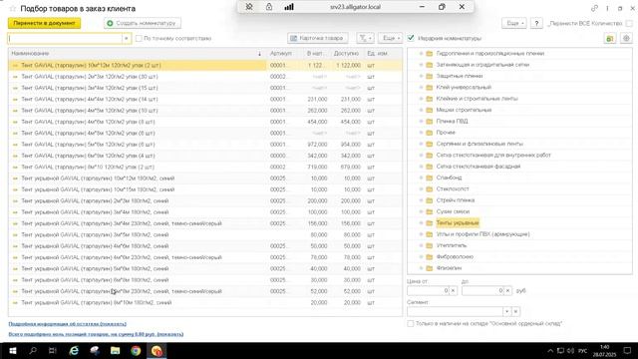Open the help question mark button
Viewport: 638px width, 359px height.
tap(536, 23)
